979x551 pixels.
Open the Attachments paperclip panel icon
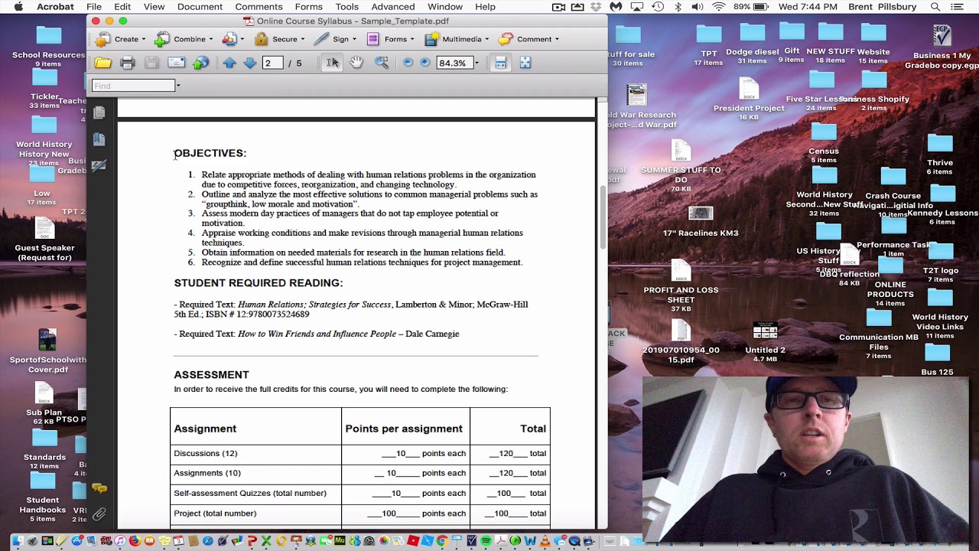coord(99,514)
